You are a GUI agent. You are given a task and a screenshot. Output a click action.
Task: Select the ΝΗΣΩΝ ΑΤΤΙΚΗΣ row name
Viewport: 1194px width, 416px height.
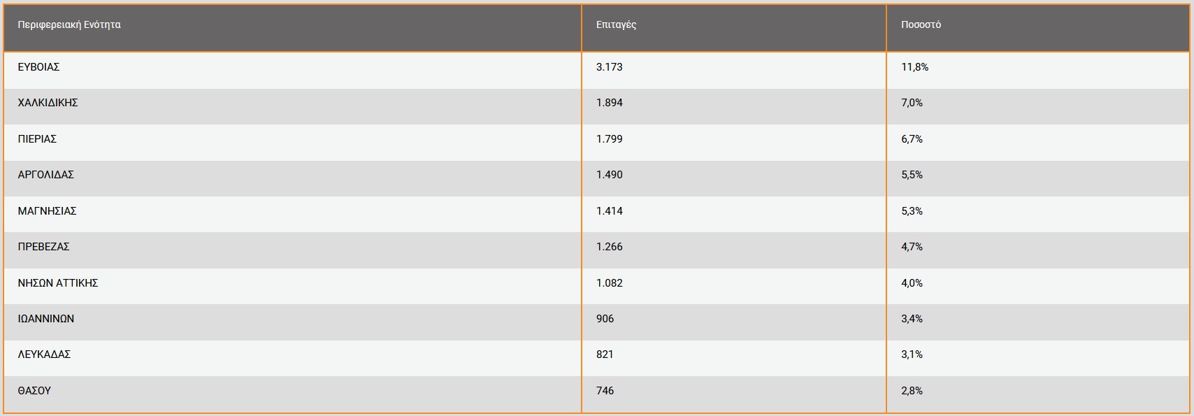pos(58,283)
